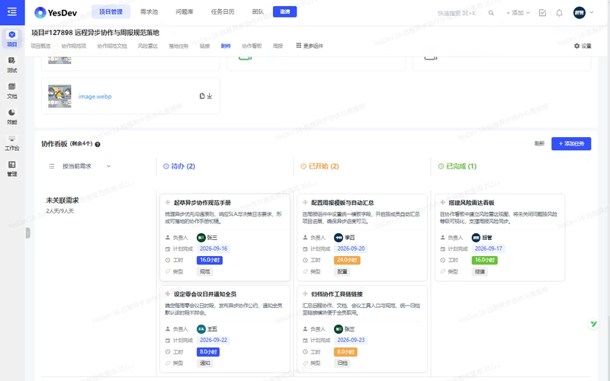The height and width of the screenshot is (381, 610).
Task: Open 测试 in the left sidebar
Action: tap(12, 65)
